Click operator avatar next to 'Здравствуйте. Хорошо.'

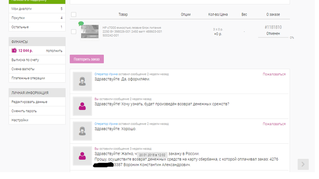pyautogui.click(x=82, y=131)
